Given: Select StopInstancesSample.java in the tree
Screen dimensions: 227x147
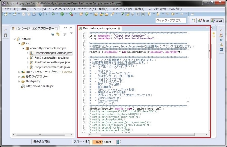Looking at the screenshot, I should click(x=52, y=67).
